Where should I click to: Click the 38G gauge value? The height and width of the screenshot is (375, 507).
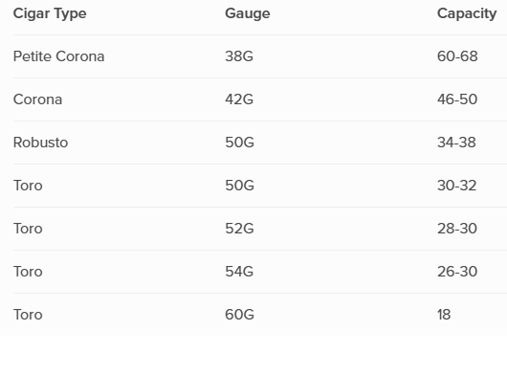(239, 56)
